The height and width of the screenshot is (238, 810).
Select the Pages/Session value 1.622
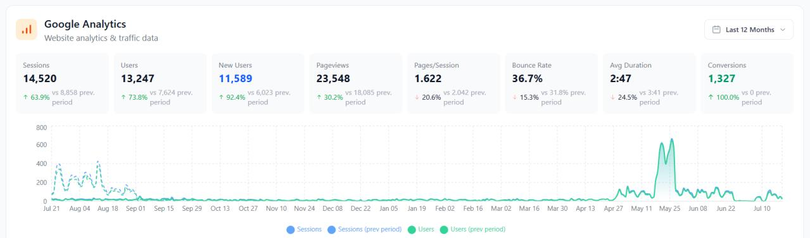[428, 79]
